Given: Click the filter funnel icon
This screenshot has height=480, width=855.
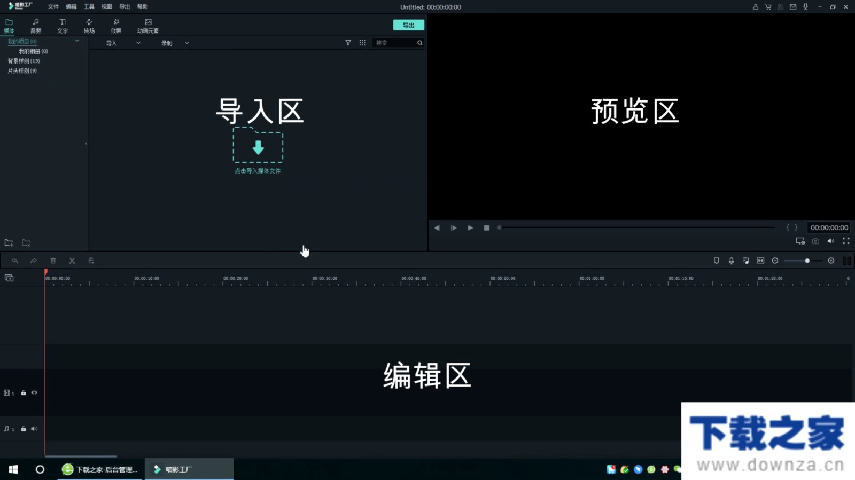Looking at the screenshot, I should pos(348,43).
